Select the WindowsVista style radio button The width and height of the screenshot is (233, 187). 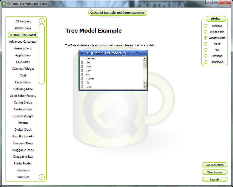point(206,38)
